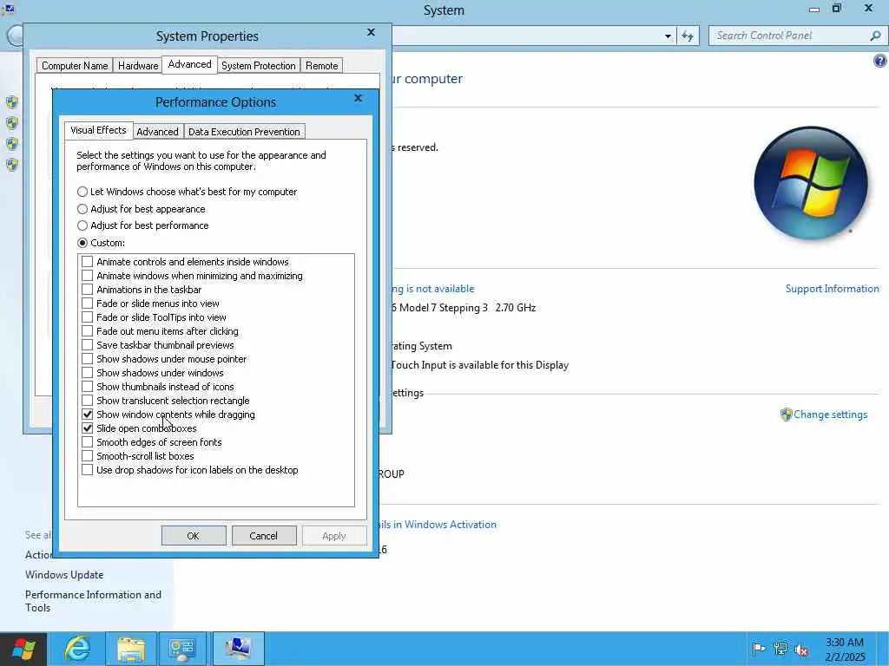Open Server Manager taskbar icon
The height and width of the screenshot is (666, 889).
point(182,649)
